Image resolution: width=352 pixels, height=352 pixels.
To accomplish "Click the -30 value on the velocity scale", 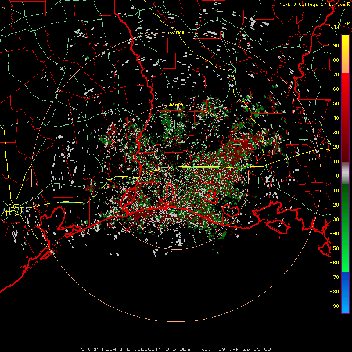I will pos(334,219).
